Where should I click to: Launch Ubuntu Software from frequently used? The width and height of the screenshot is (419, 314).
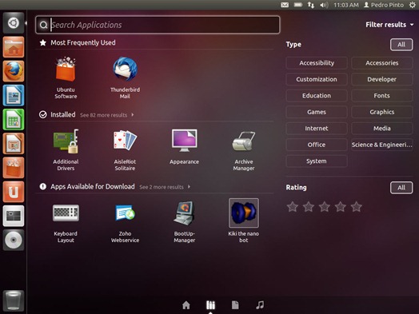point(66,78)
